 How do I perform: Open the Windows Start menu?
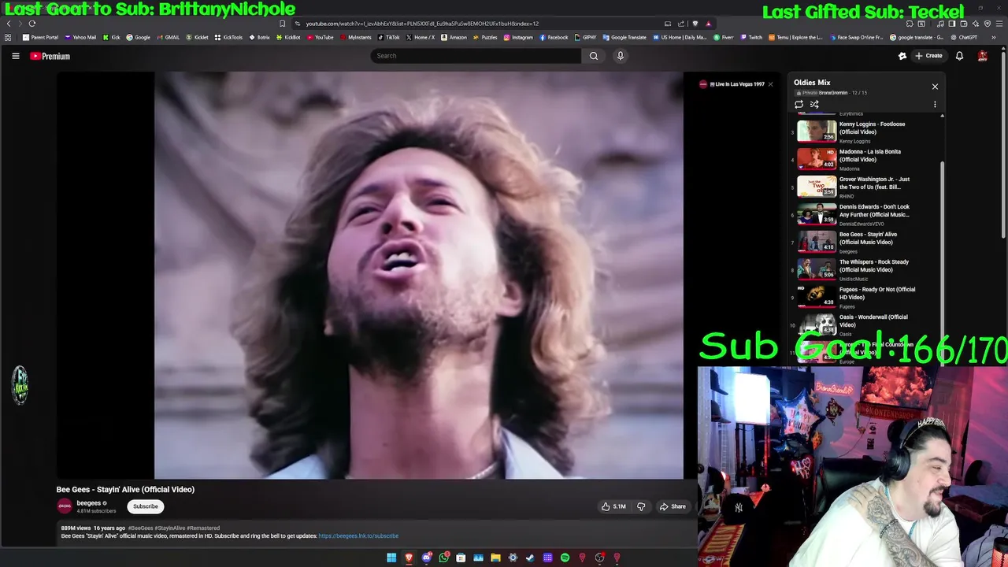[x=391, y=558]
